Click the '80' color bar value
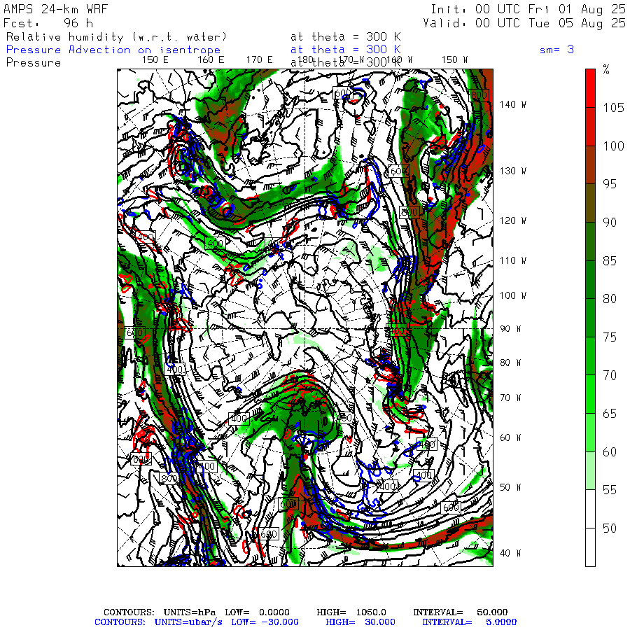The width and height of the screenshot is (630, 630). click(610, 298)
